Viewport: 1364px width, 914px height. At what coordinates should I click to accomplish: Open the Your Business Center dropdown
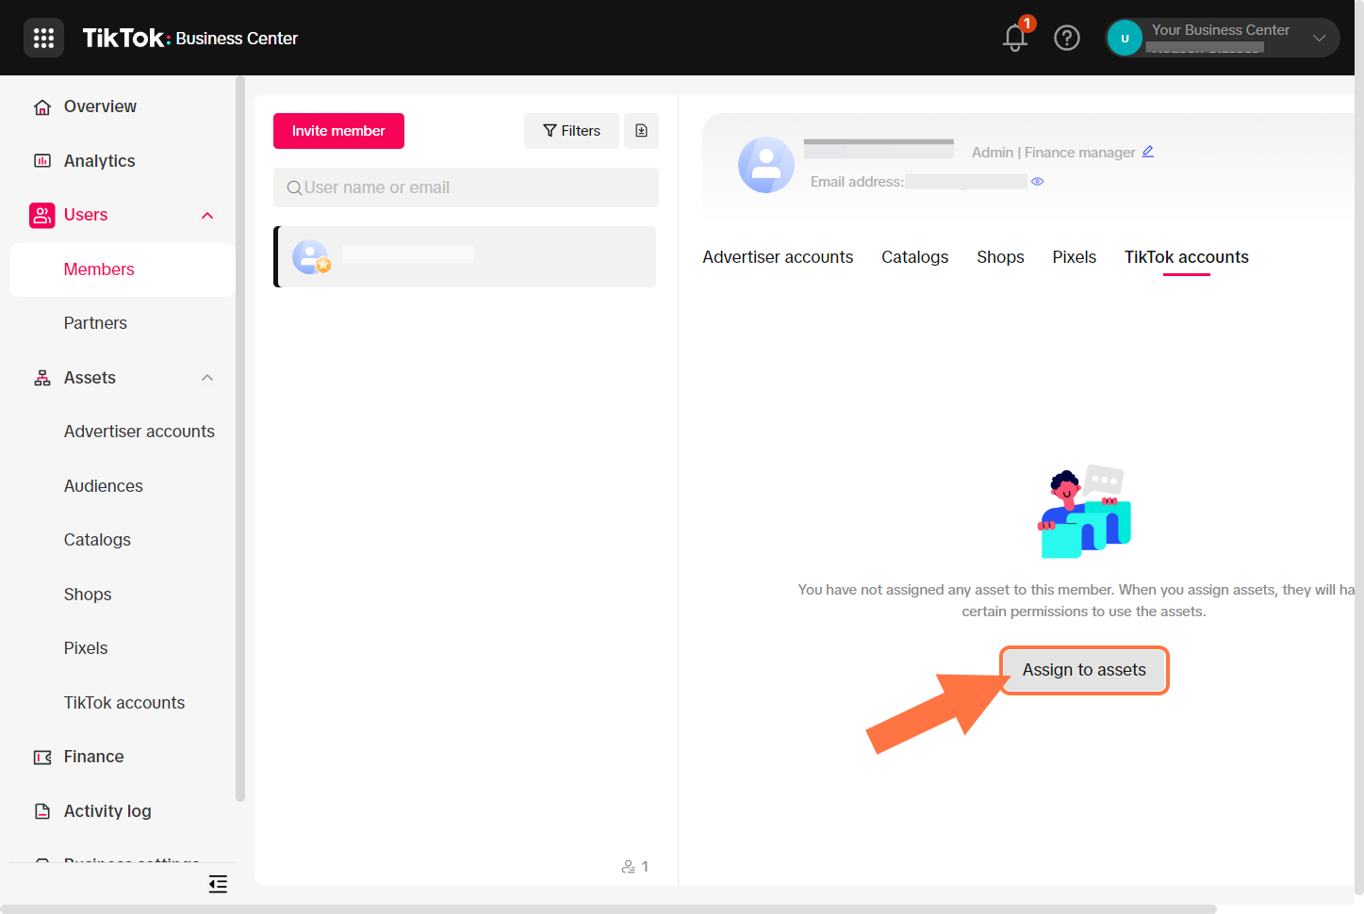tap(1318, 38)
